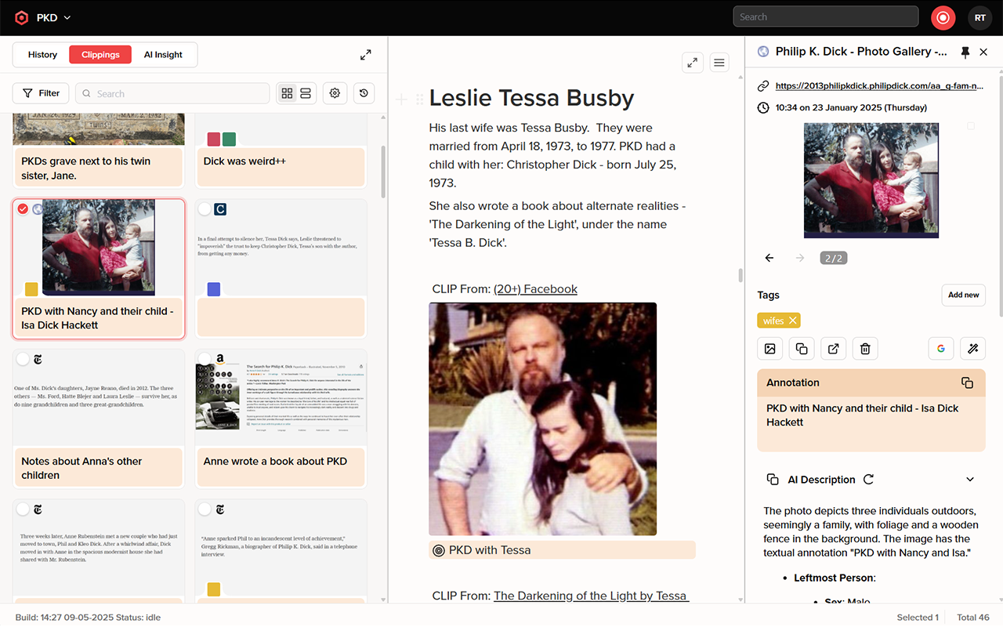The image size is (1003, 627).
Task: Uncheck the selected PKD with Nancy clipping
Action: tap(23, 208)
